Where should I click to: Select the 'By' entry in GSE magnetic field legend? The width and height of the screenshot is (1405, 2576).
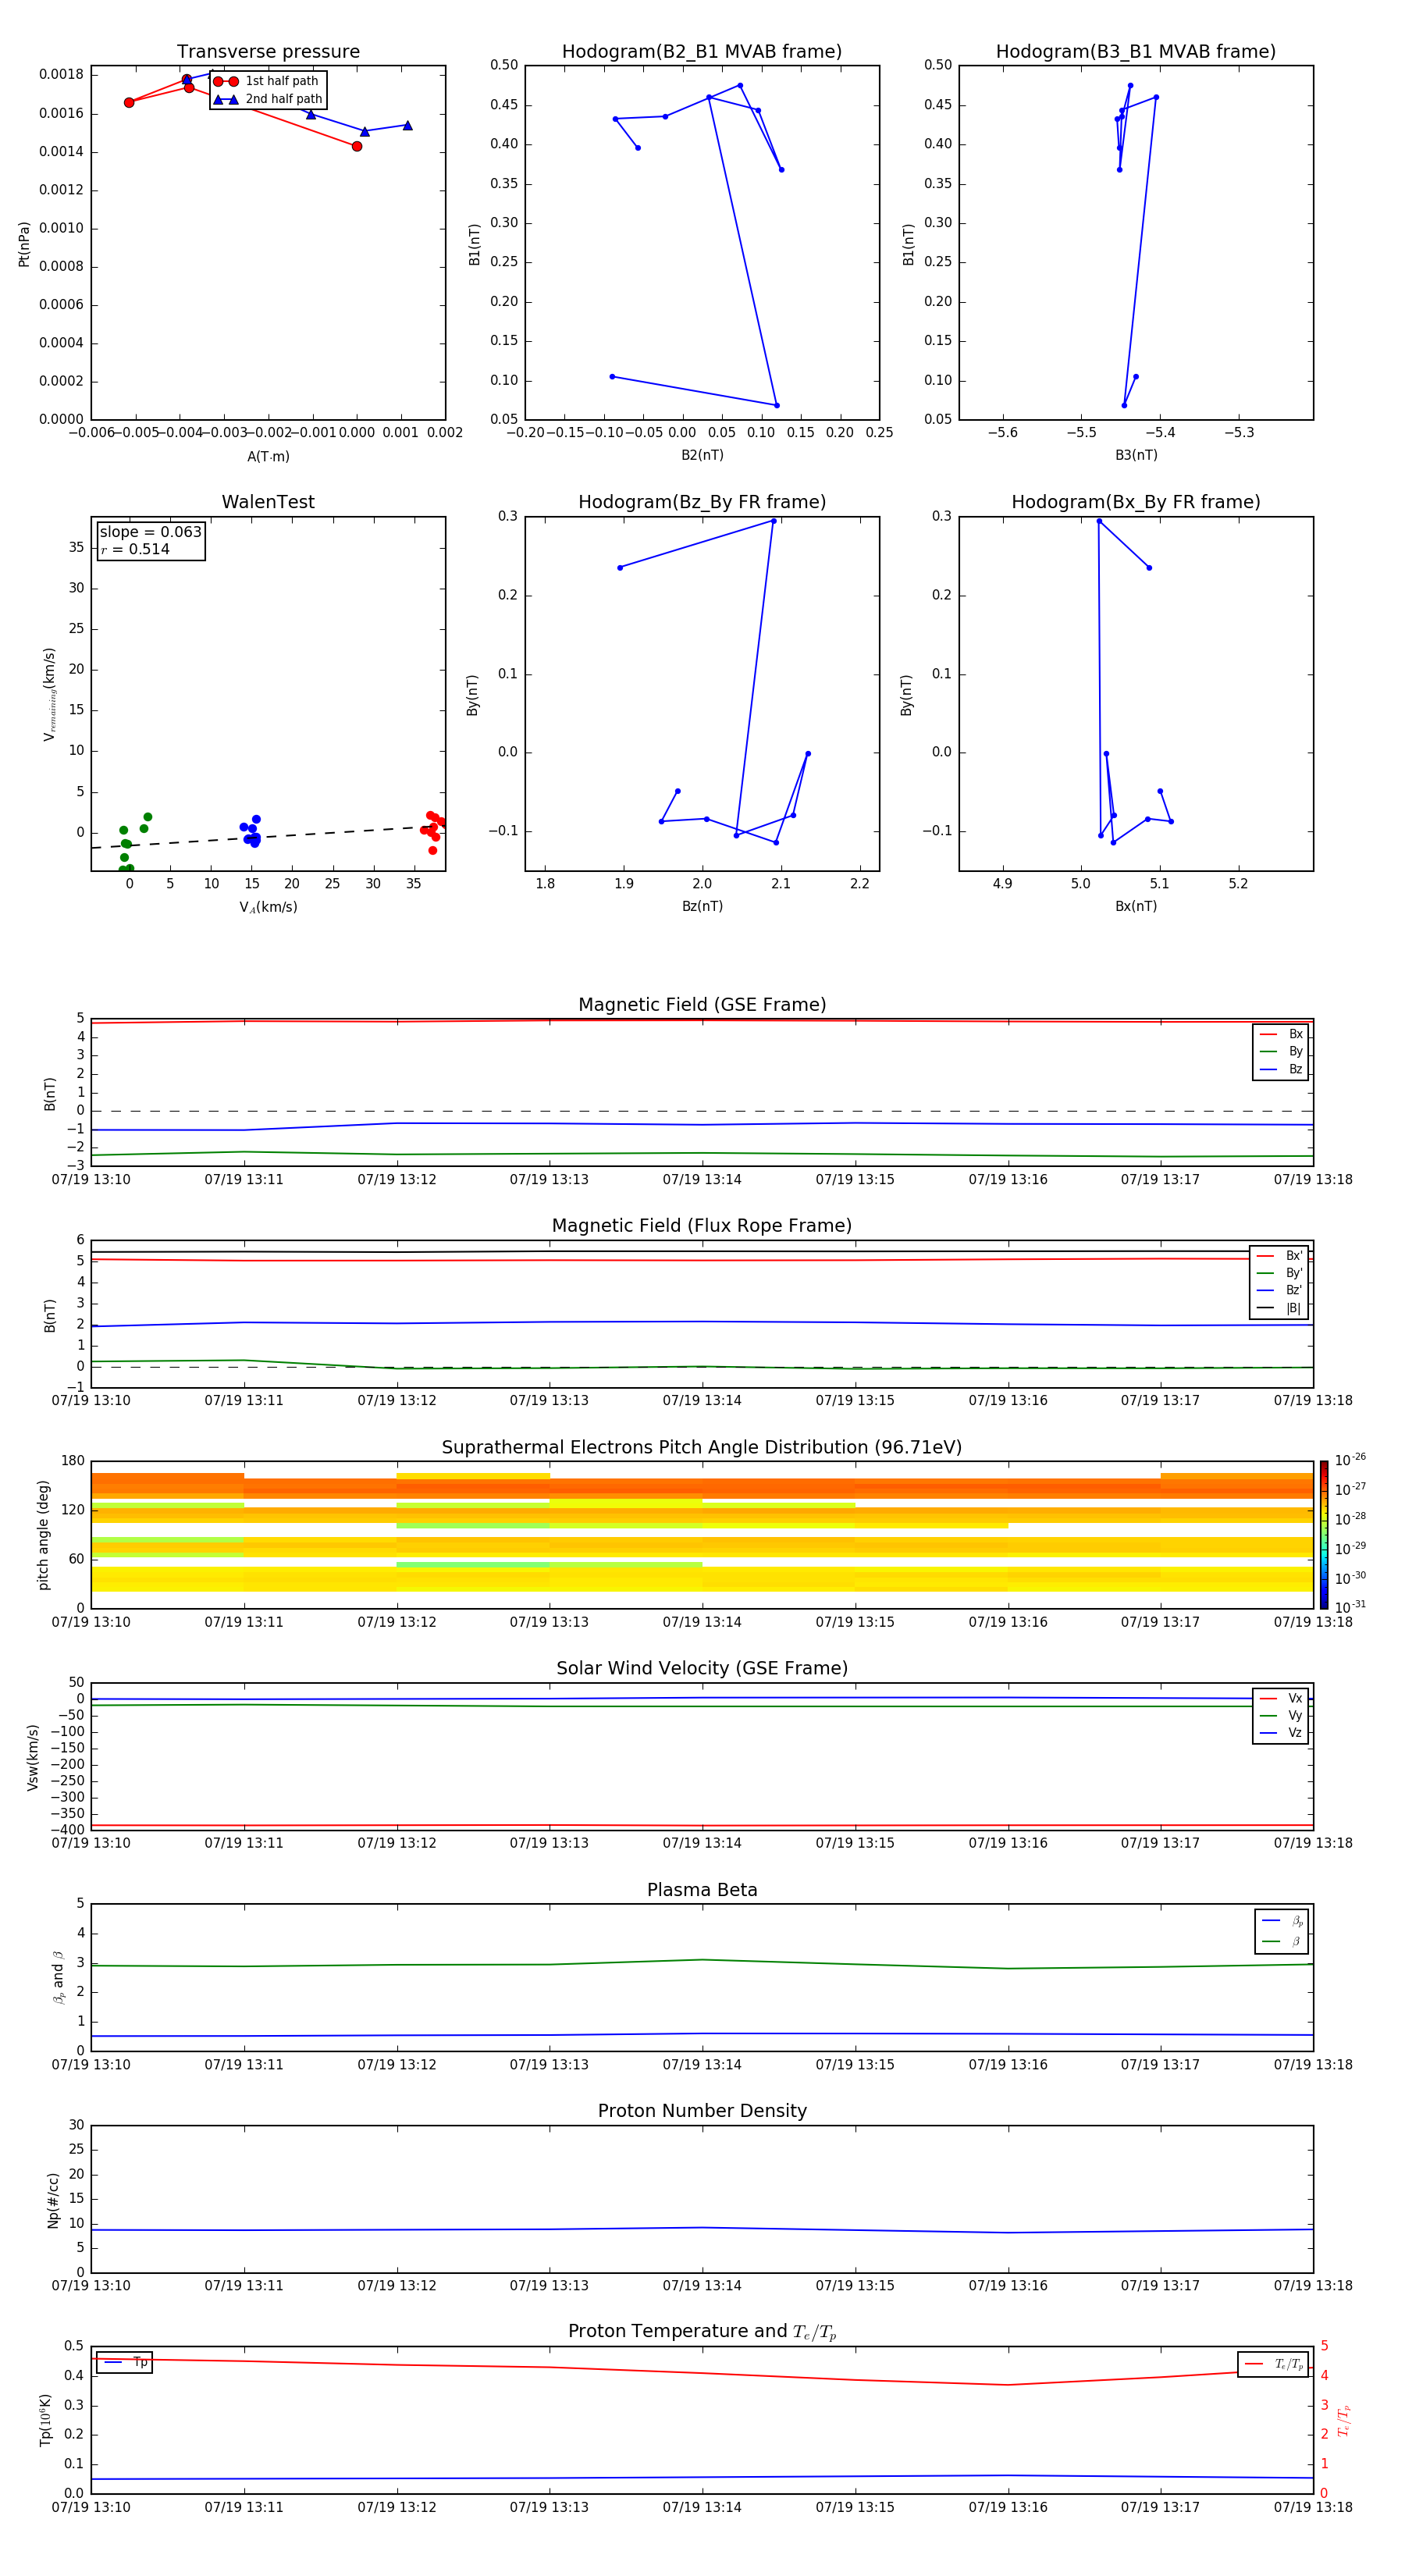(1281, 1051)
